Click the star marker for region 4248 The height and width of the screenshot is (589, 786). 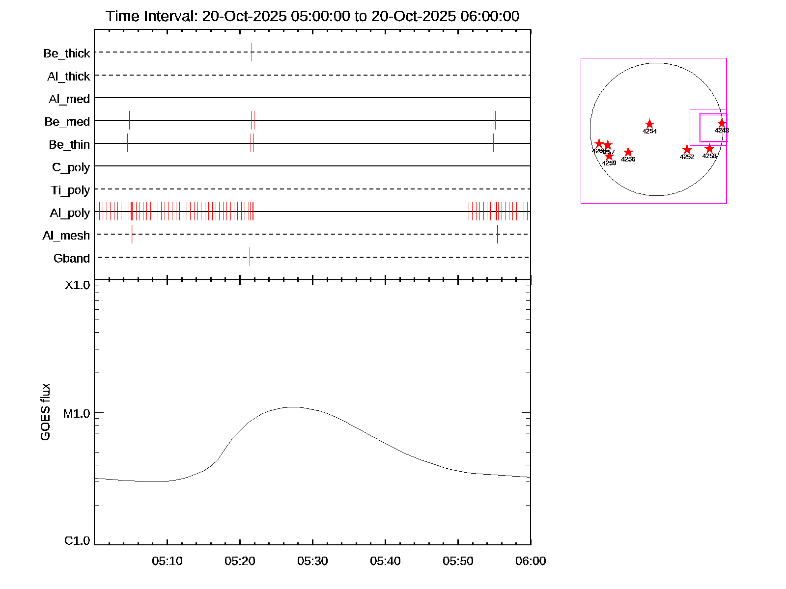pyautogui.click(x=722, y=123)
